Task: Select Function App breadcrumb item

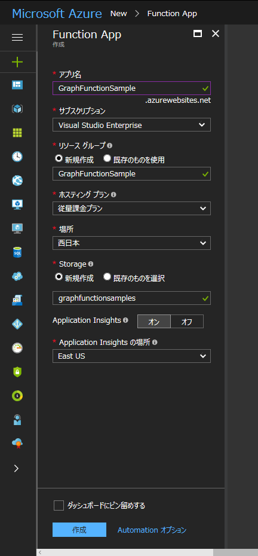Action: pyautogui.click(x=172, y=14)
